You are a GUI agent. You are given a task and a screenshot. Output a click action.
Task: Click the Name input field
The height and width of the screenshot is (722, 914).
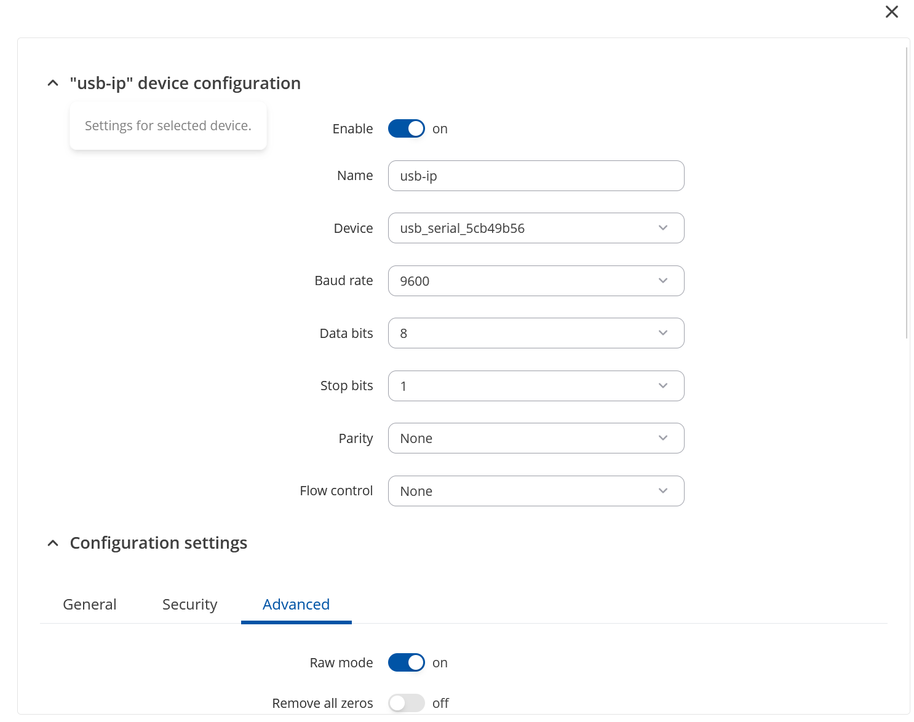[x=536, y=176]
